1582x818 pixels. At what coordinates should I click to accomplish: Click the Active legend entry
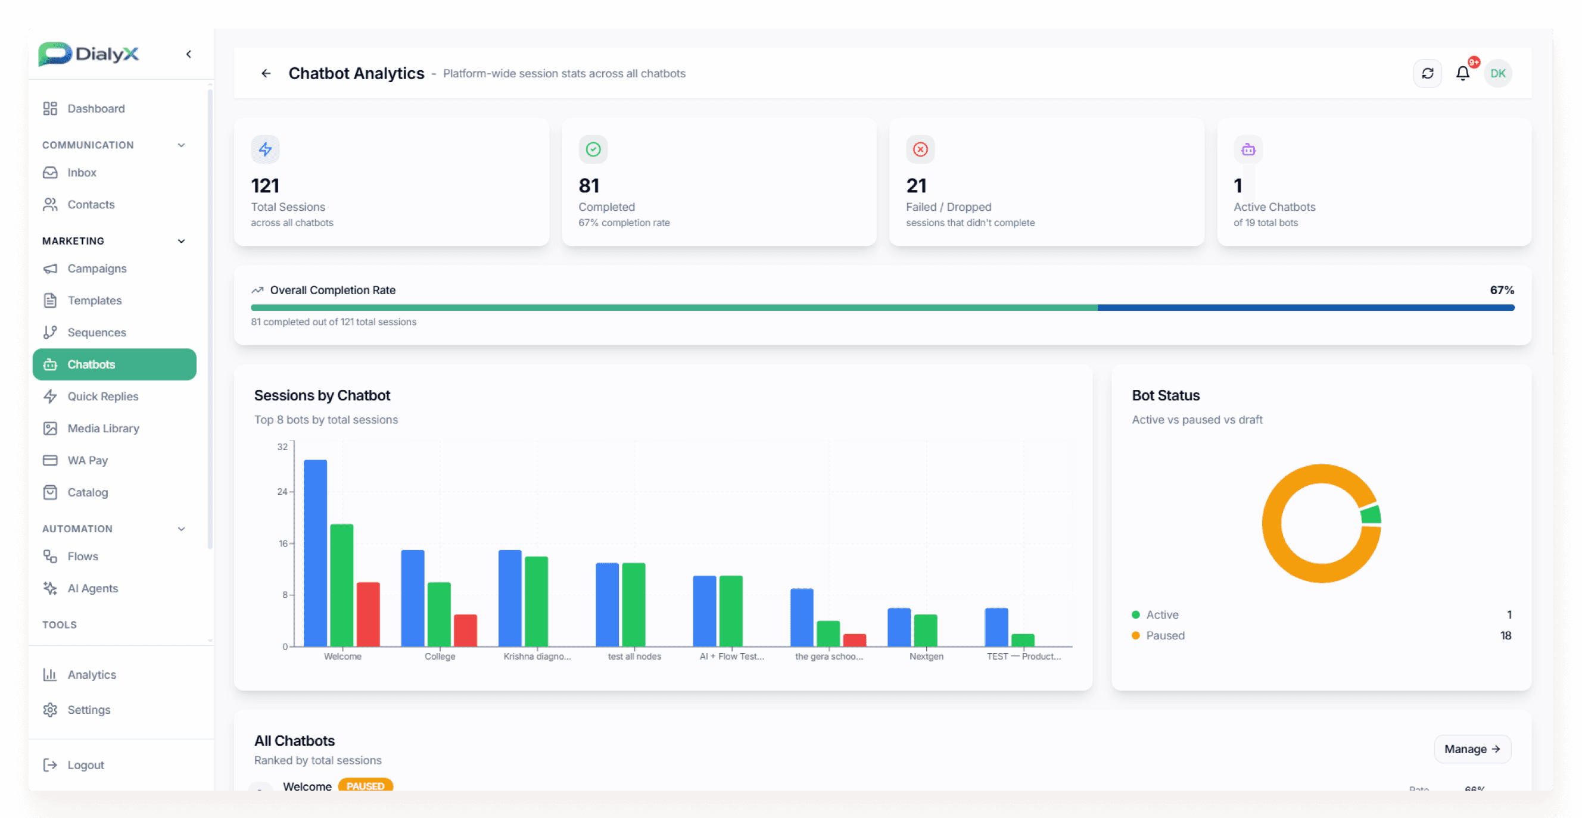(x=1154, y=614)
